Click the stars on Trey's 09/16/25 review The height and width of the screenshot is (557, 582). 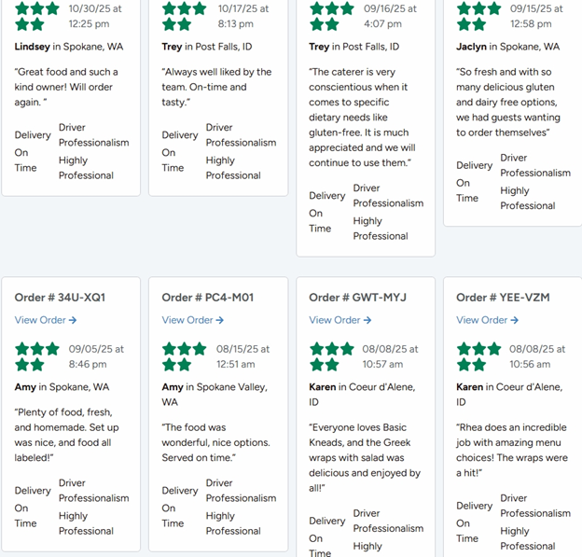pyautogui.click(x=332, y=16)
